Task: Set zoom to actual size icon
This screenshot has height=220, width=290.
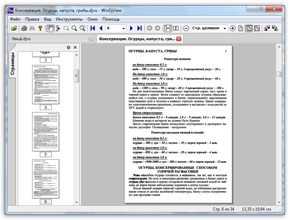Action: (x=241, y=28)
